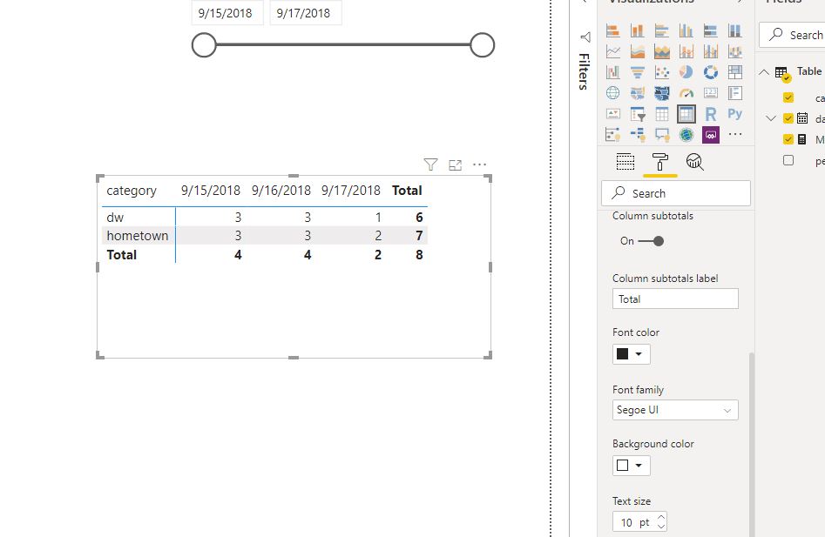Click the right handle of date slider
Image resolution: width=825 pixels, height=537 pixels.
tap(482, 44)
